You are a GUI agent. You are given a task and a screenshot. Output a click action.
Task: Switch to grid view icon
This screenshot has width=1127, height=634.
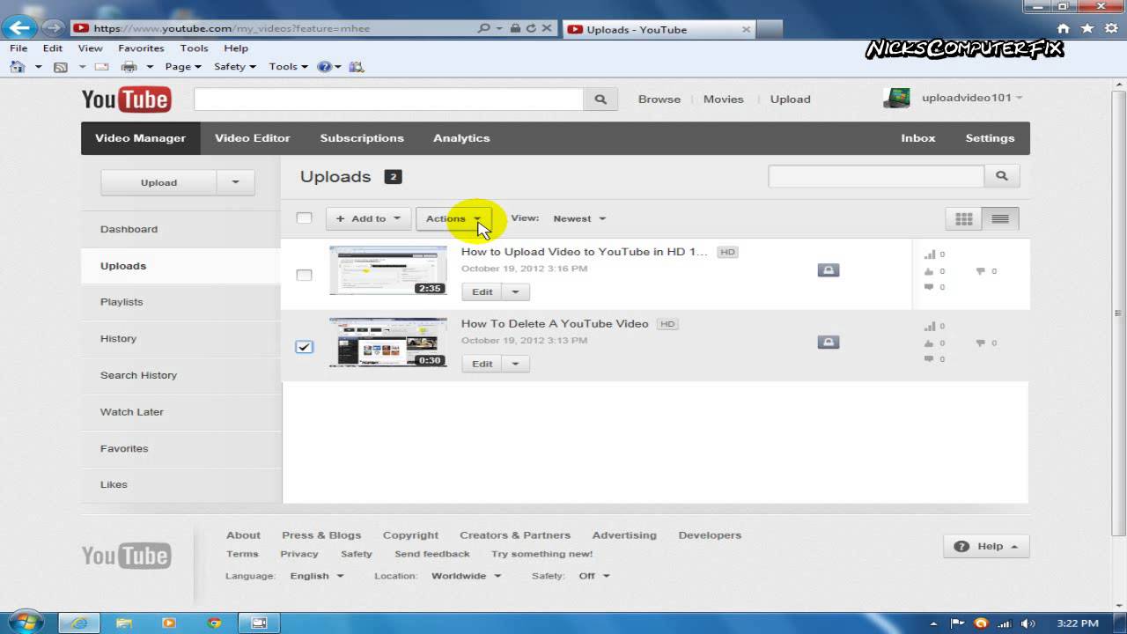click(x=964, y=218)
